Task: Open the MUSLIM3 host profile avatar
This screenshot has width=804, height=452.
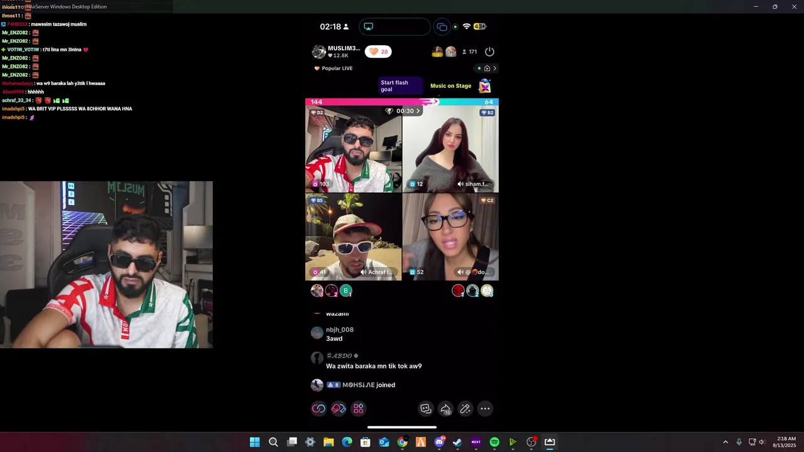Action: (319, 51)
